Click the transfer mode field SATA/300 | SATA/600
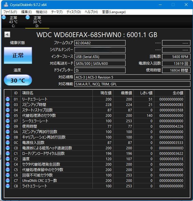The width and height of the screenshot is (193, 201). (100, 63)
